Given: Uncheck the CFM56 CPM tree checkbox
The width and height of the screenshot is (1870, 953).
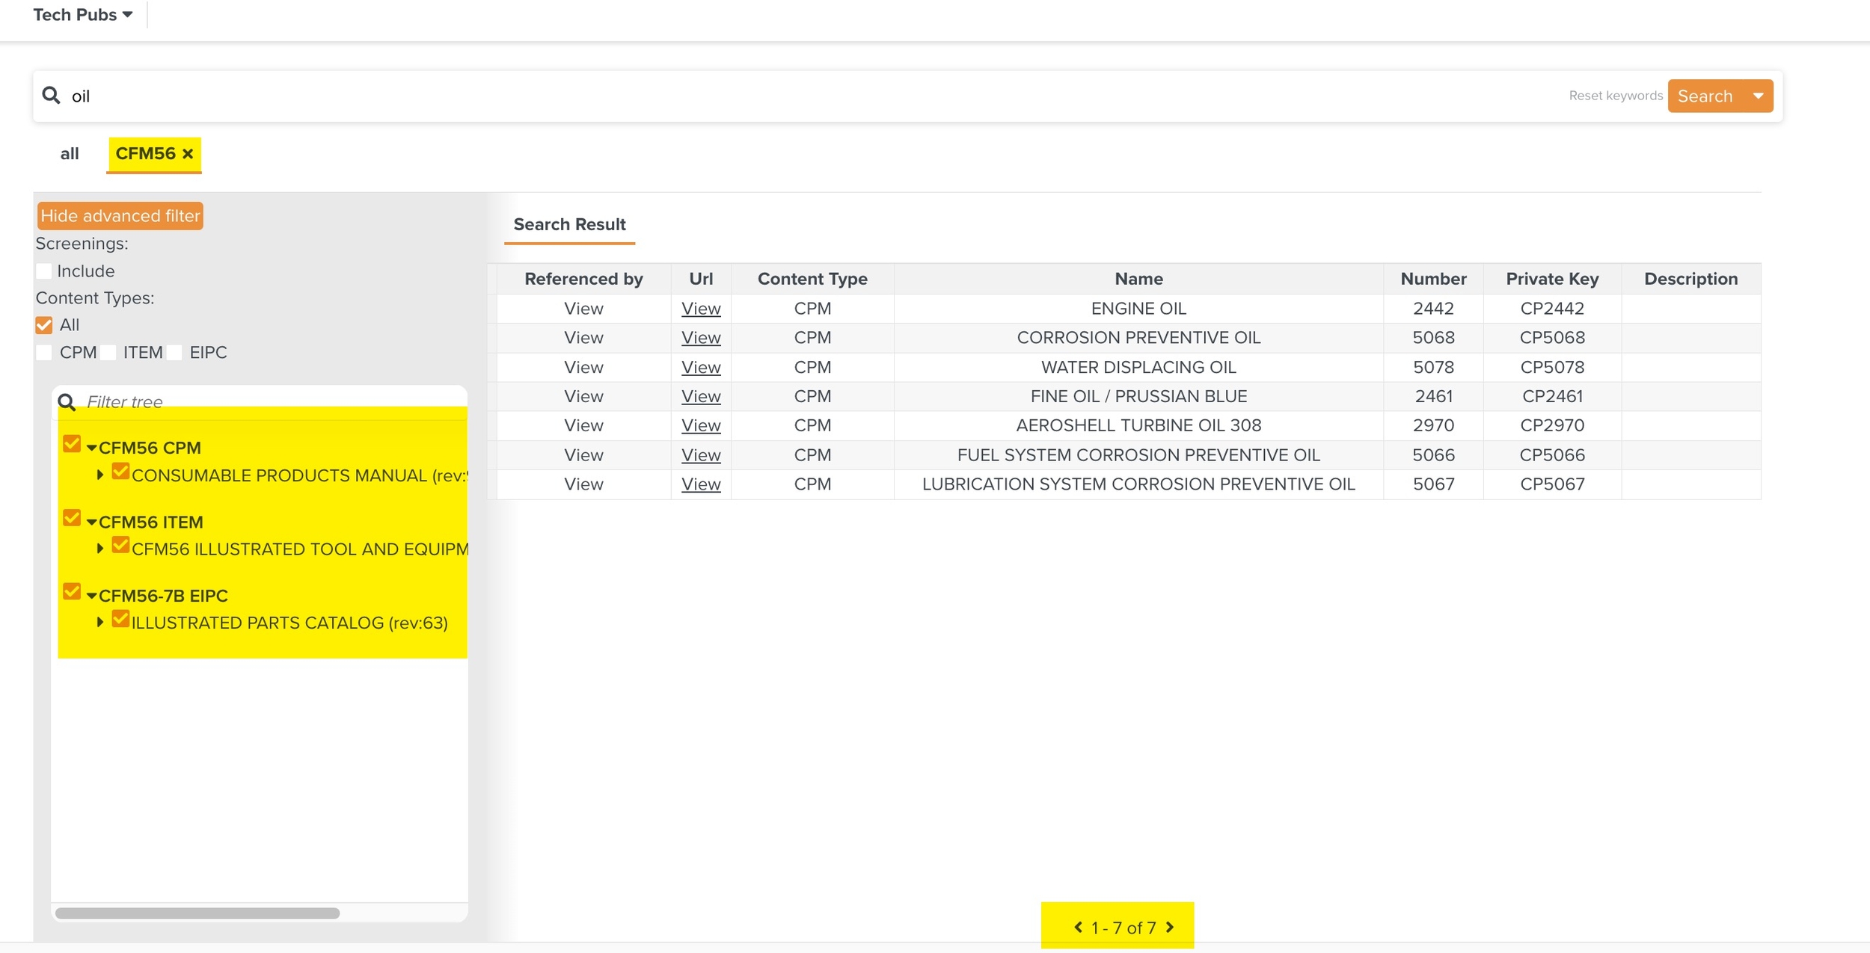Looking at the screenshot, I should pyautogui.click(x=72, y=444).
